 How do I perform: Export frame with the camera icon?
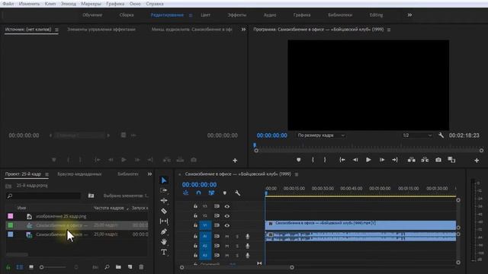pyautogui.click(x=438, y=160)
